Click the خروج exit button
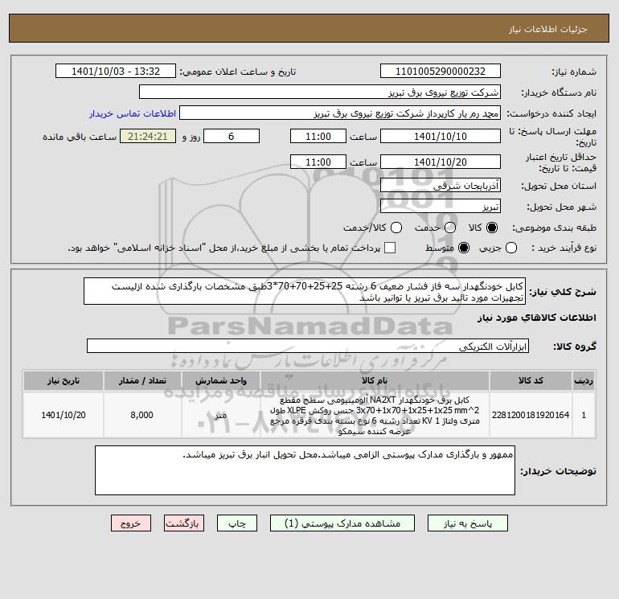Image resolution: width=619 pixels, height=599 pixels. 131,523
